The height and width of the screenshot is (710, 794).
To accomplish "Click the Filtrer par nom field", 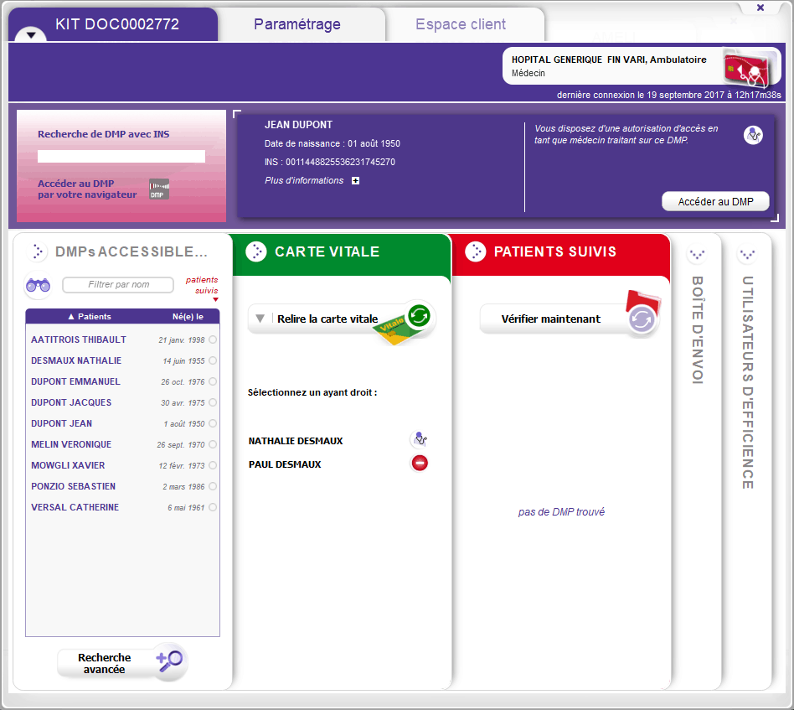I will pyautogui.click(x=118, y=285).
